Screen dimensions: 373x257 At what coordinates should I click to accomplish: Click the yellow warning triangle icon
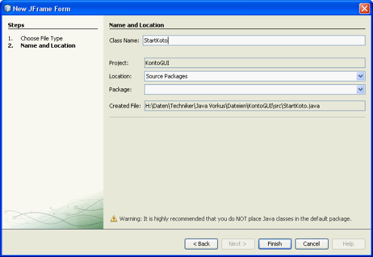pyautogui.click(x=114, y=219)
